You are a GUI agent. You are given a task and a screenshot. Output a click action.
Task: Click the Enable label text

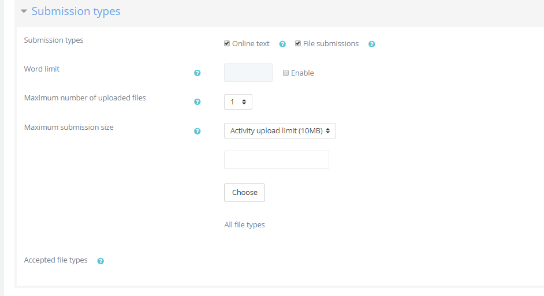302,73
